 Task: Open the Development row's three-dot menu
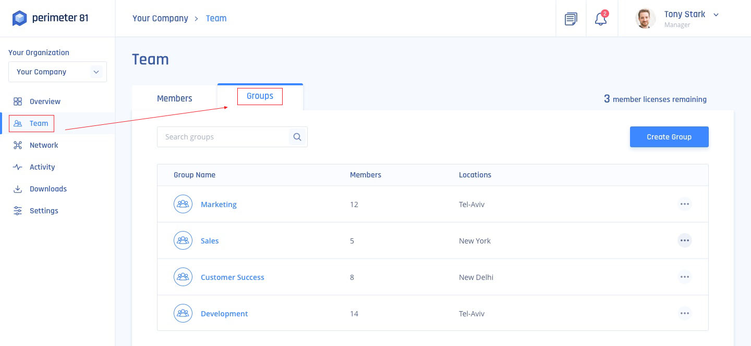click(685, 313)
